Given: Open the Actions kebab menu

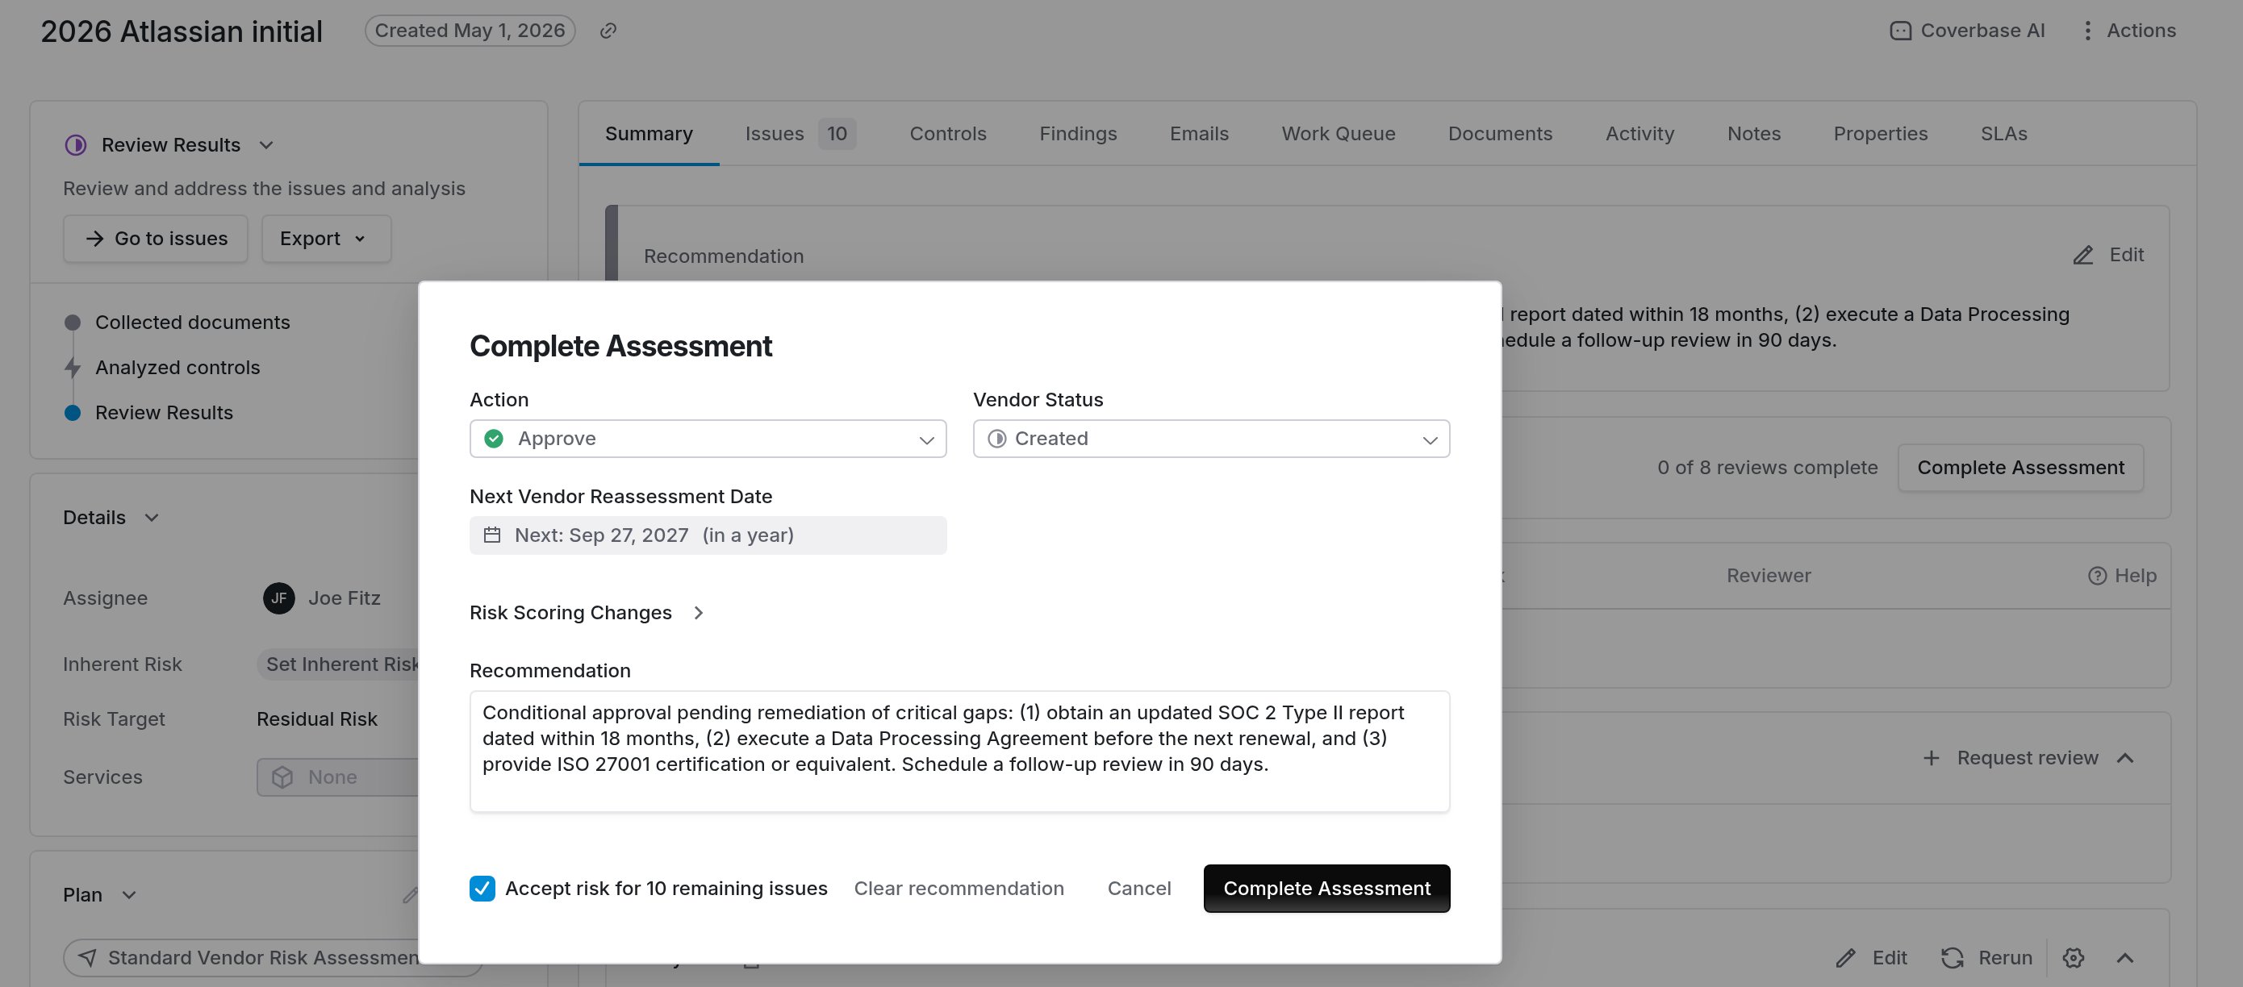Looking at the screenshot, I should point(2127,31).
